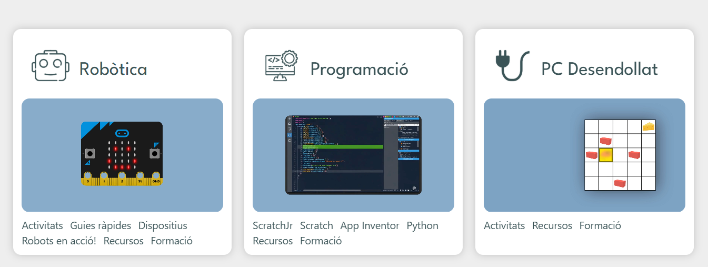Click the code monitor gear icon

(281, 66)
